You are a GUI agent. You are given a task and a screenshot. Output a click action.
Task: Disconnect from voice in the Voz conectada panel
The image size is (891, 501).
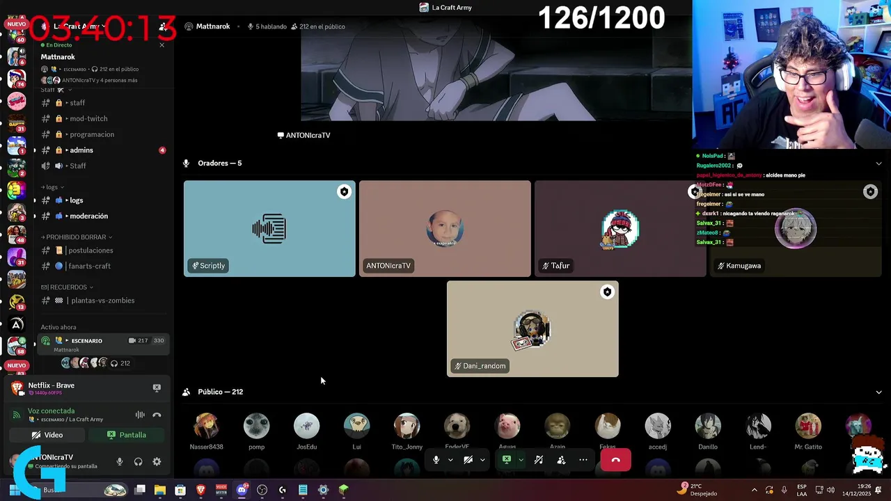[x=157, y=415]
